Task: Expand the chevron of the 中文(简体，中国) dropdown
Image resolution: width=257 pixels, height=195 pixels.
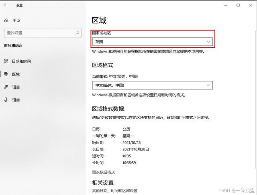Action: click(208, 85)
